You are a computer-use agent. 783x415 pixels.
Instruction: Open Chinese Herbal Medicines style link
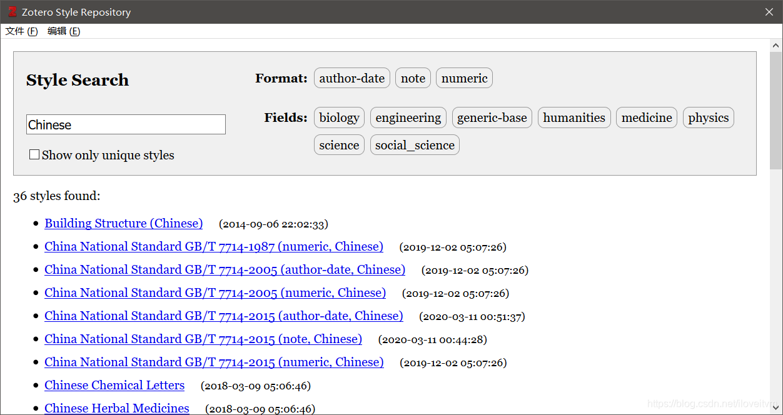coord(117,408)
